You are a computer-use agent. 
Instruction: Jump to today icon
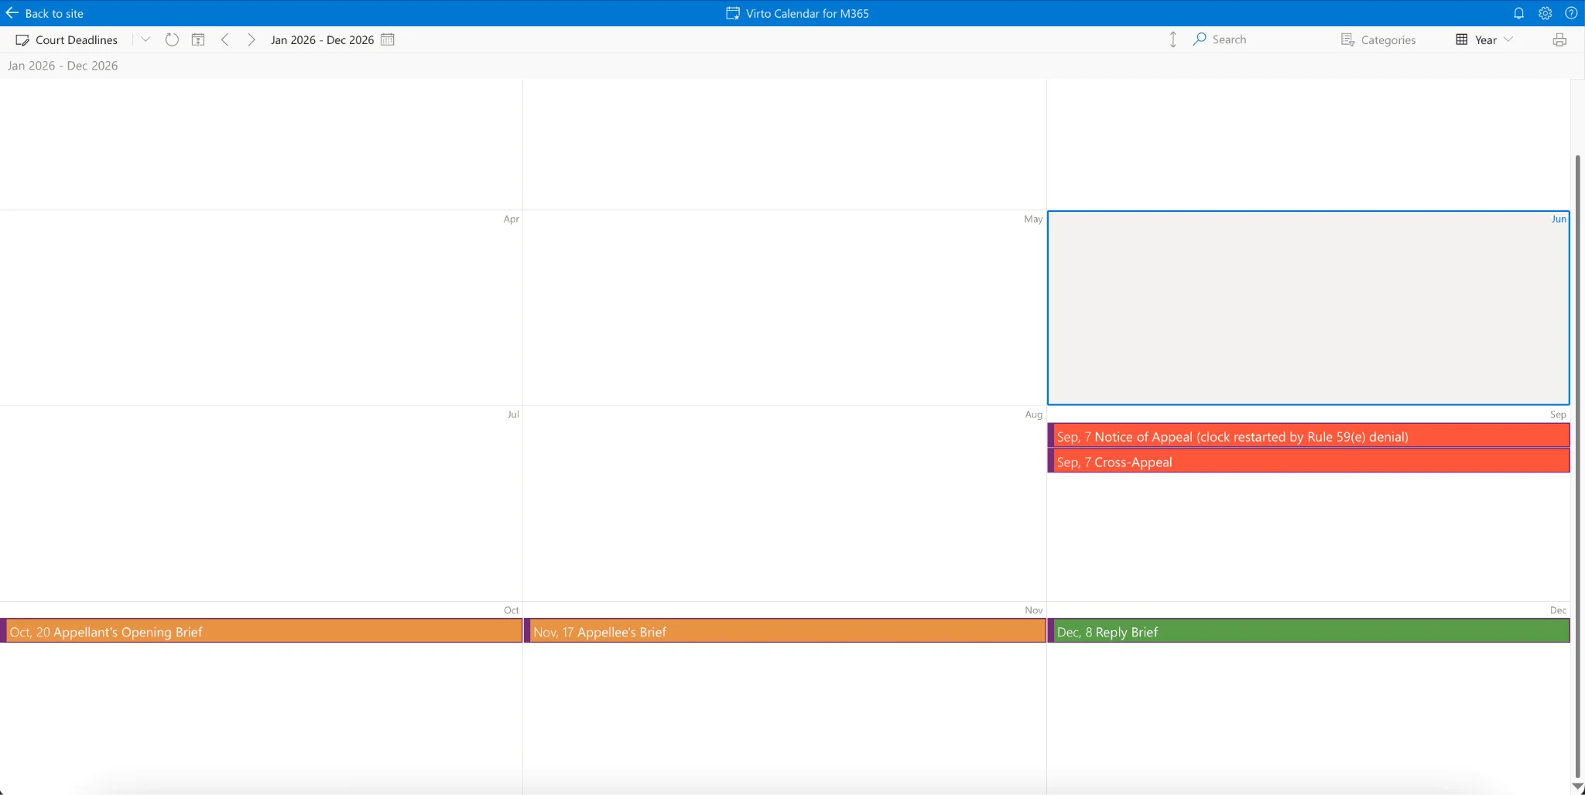coord(198,39)
